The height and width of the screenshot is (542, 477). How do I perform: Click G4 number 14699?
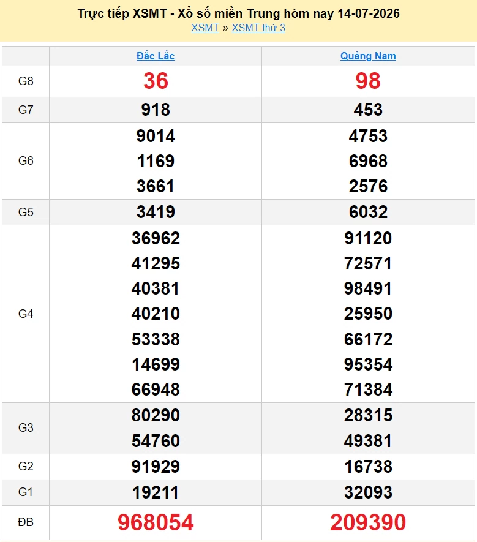pyautogui.click(x=156, y=364)
